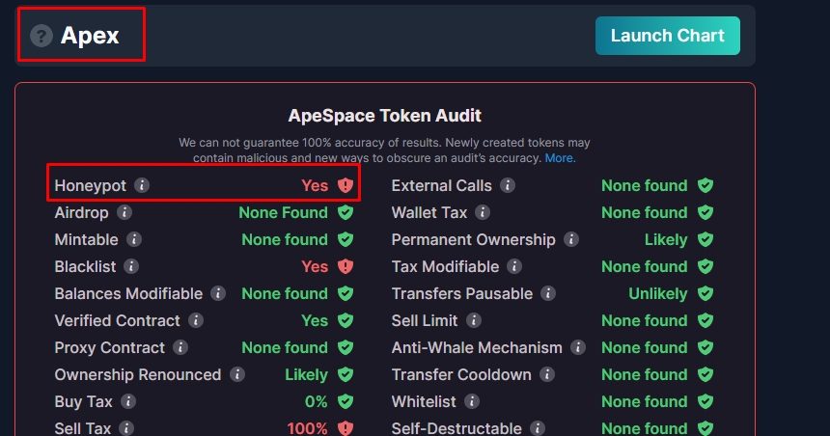Click the question mark icon beside Apex
Screen dimensions: 830x436
pos(41,36)
